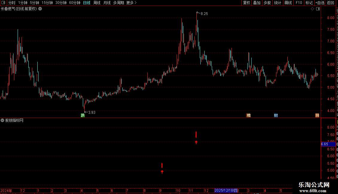The image size is (338, 194).
Task: Click the 叠加 overlay button
Action: [x=257, y=3]
